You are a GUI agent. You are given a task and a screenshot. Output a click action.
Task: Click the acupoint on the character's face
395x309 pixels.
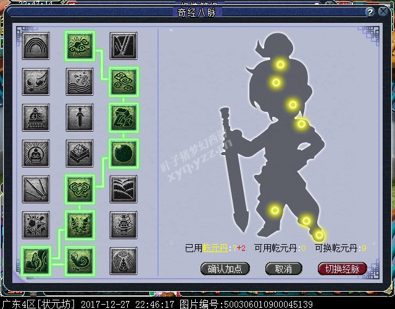coord(276,82)
